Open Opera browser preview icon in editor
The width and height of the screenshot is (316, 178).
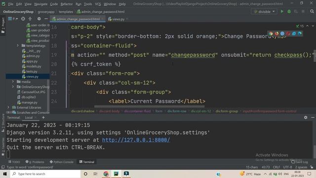(288, 34)
